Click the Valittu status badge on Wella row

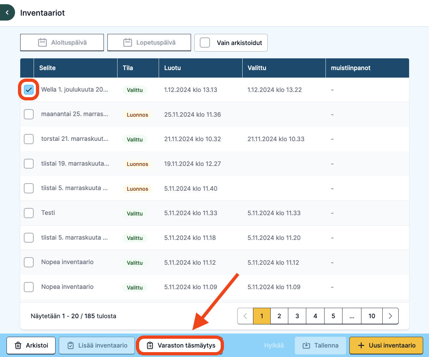coord(135,90)
